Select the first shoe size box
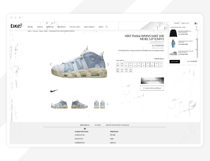This screenshot has width=210, height=161. pos(118,64)
